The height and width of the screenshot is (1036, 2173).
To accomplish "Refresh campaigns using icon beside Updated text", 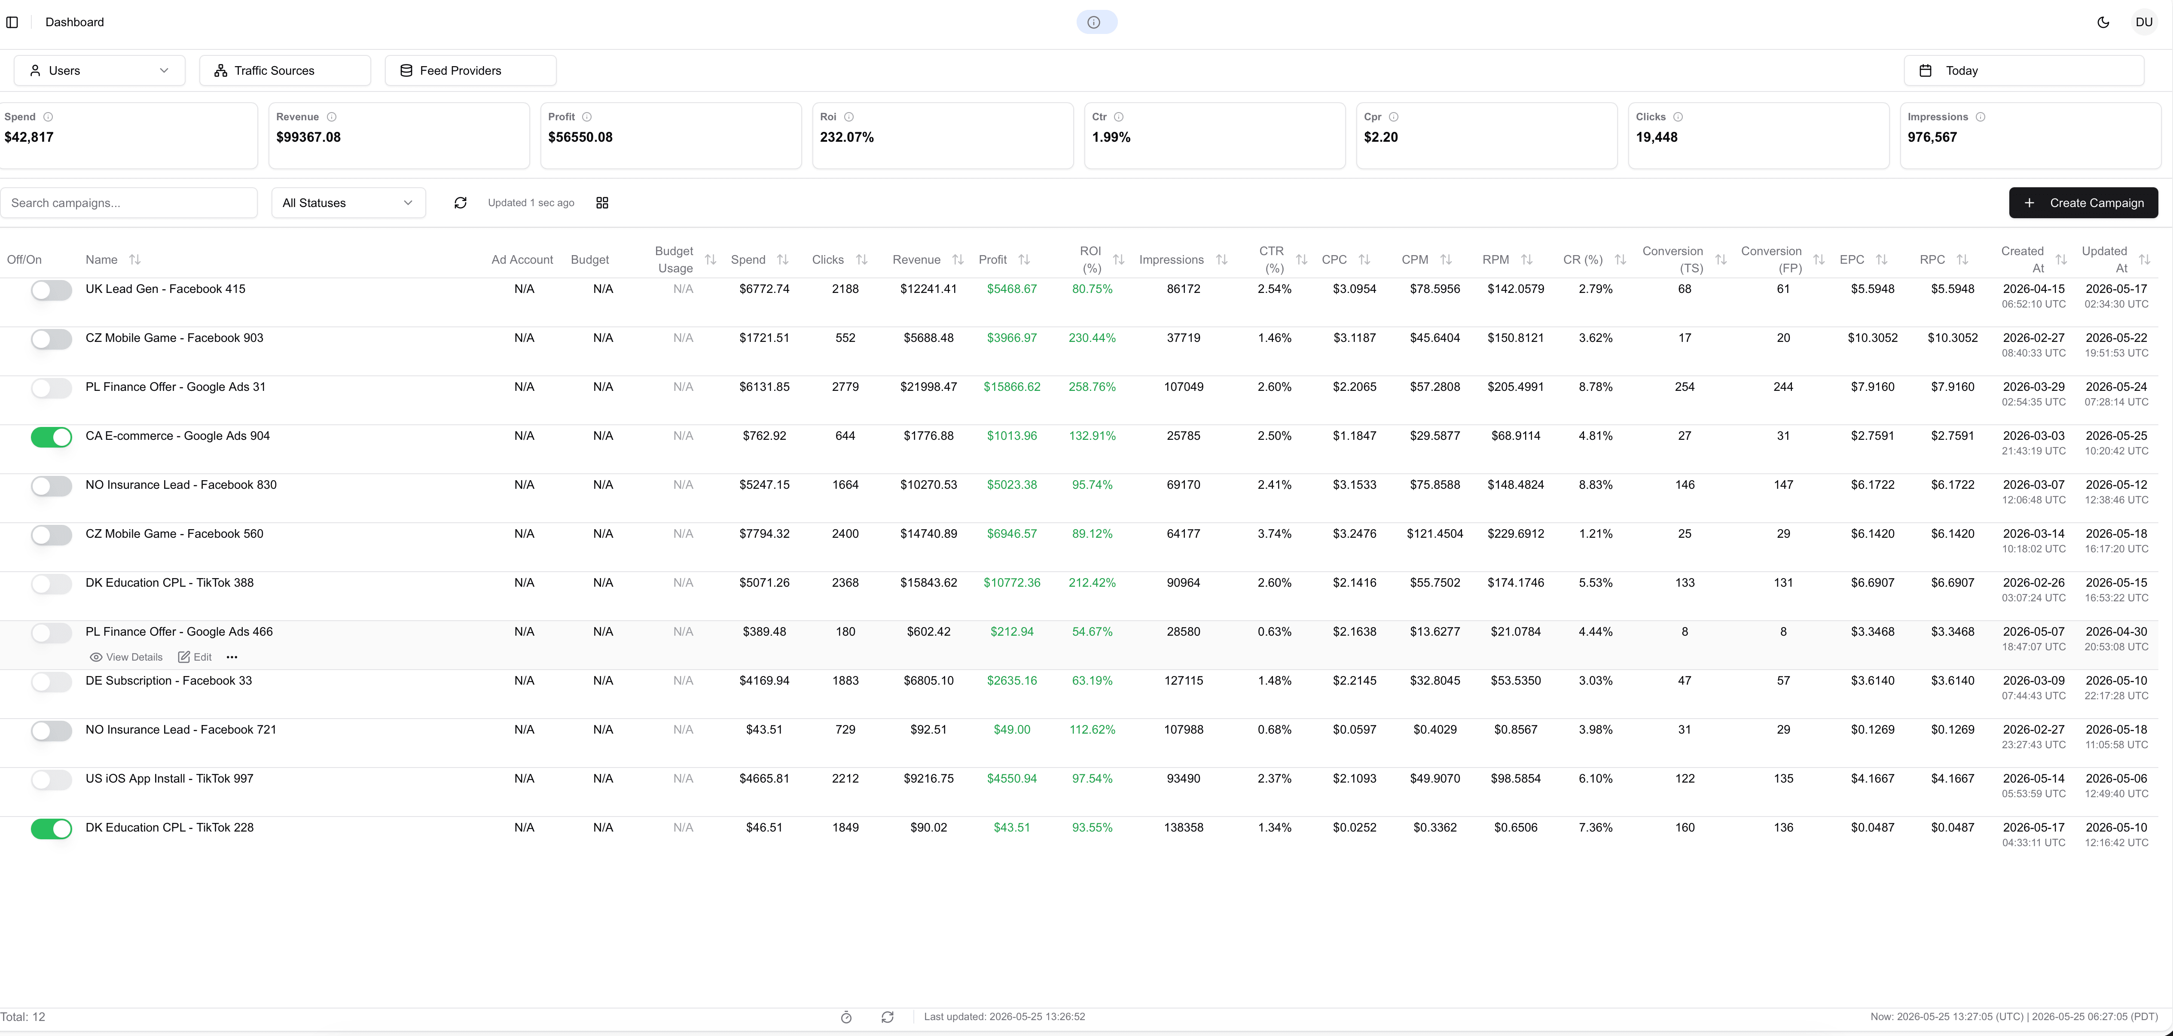I will pyautogui.click(x=460, y=202).
